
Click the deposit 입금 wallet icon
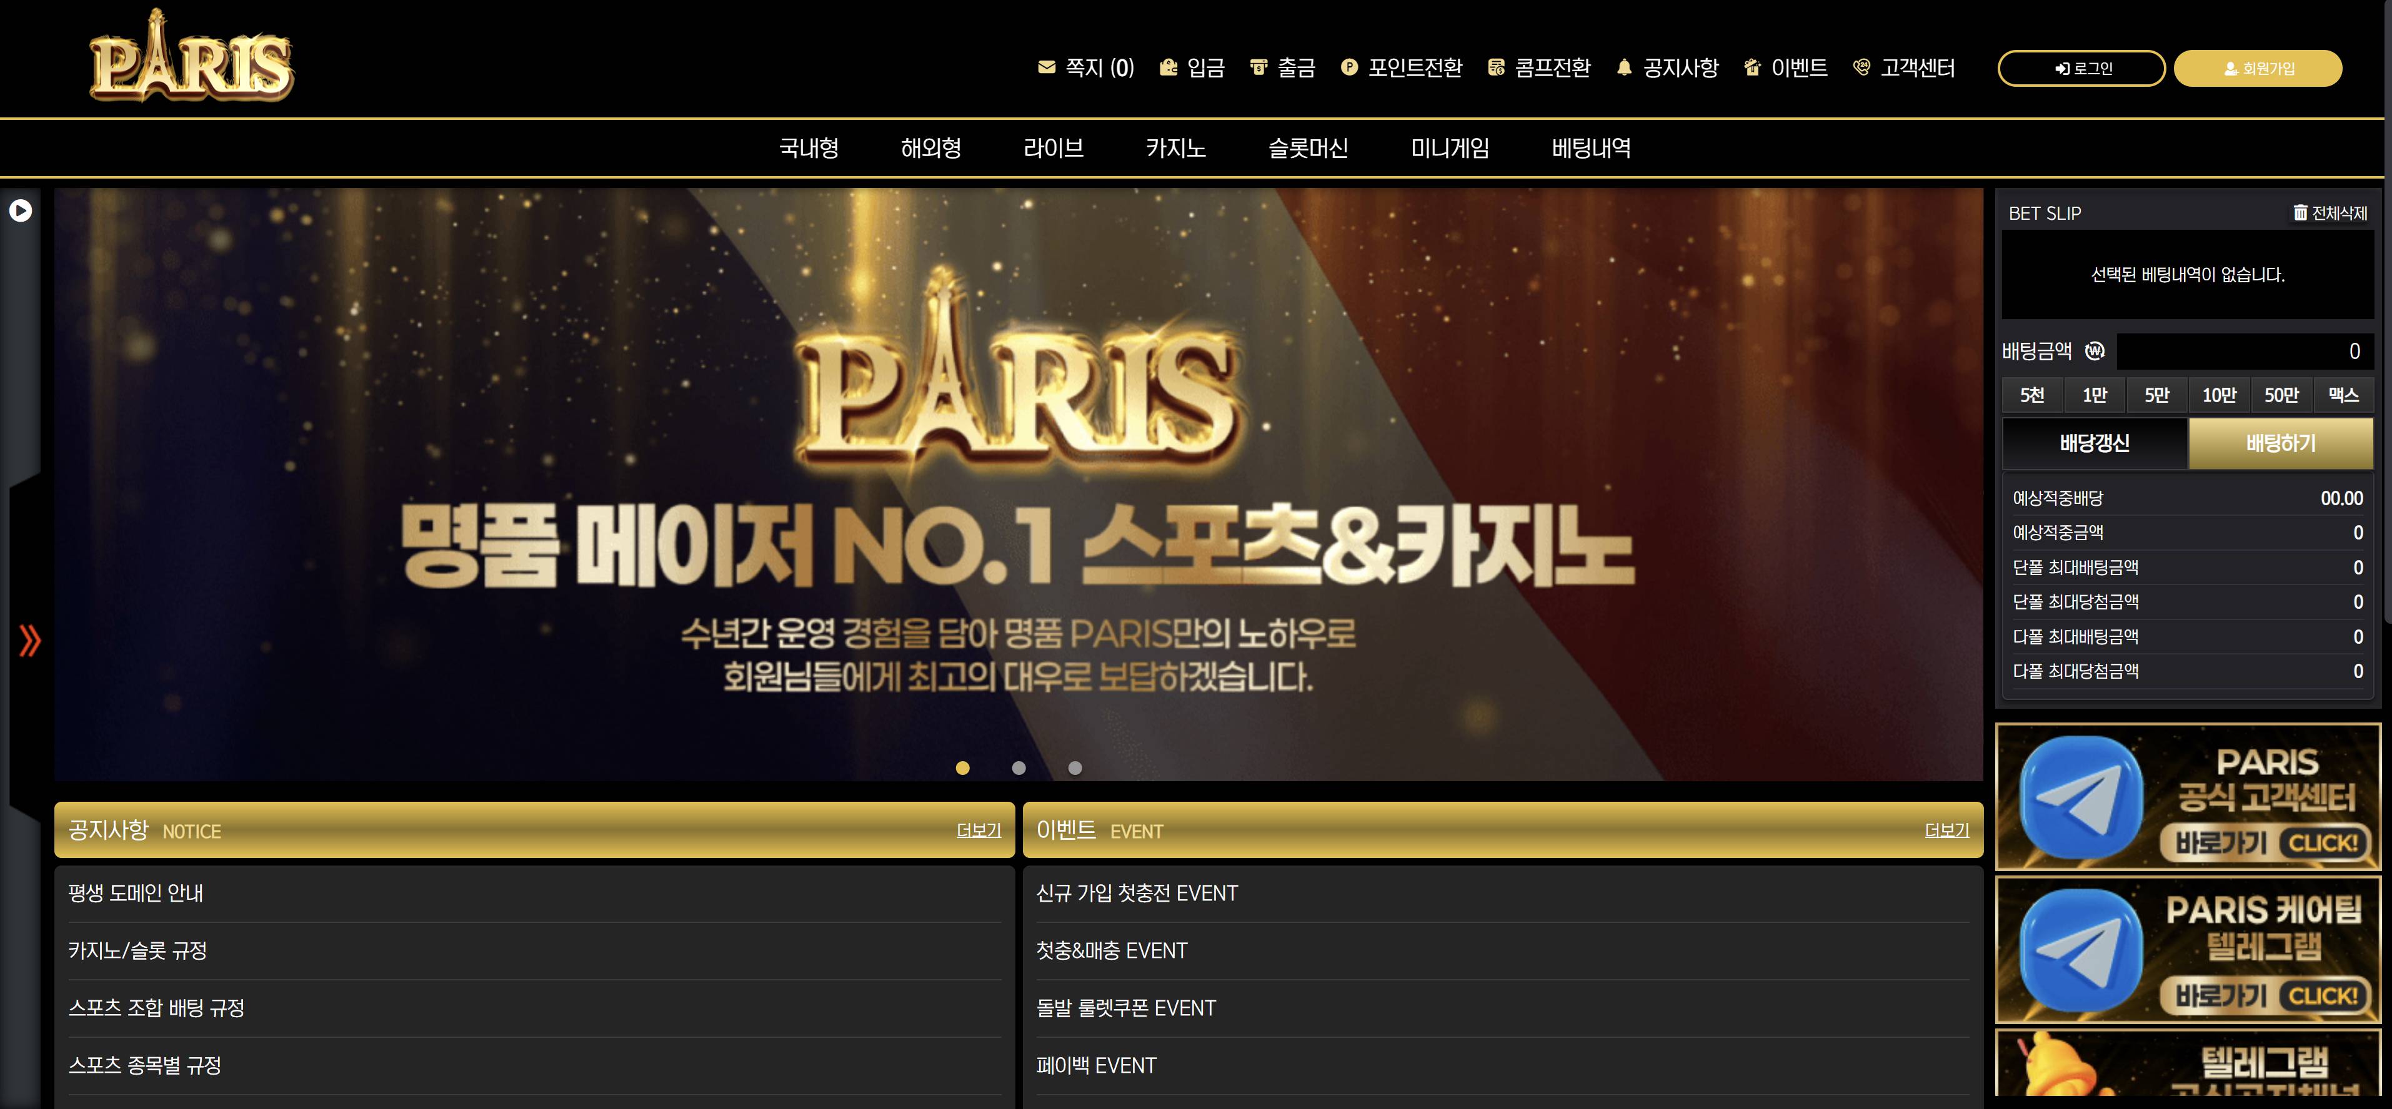[1168, 67]
